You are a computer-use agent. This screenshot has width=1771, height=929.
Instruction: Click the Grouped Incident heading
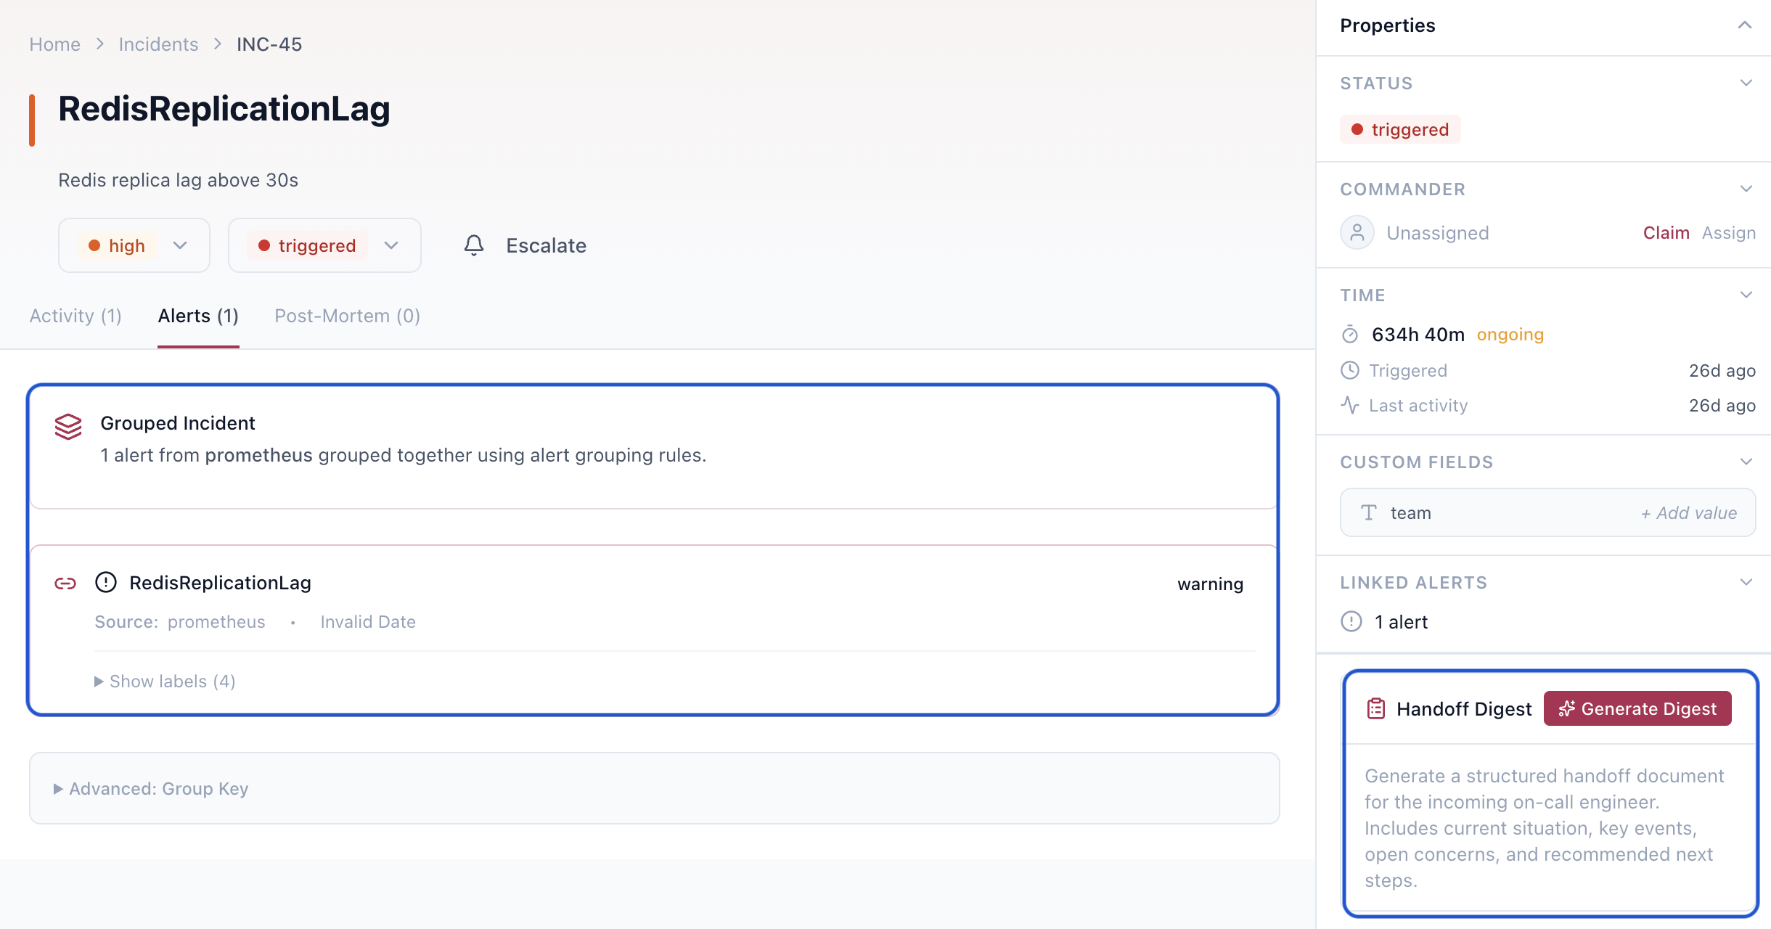click(178, 423)
